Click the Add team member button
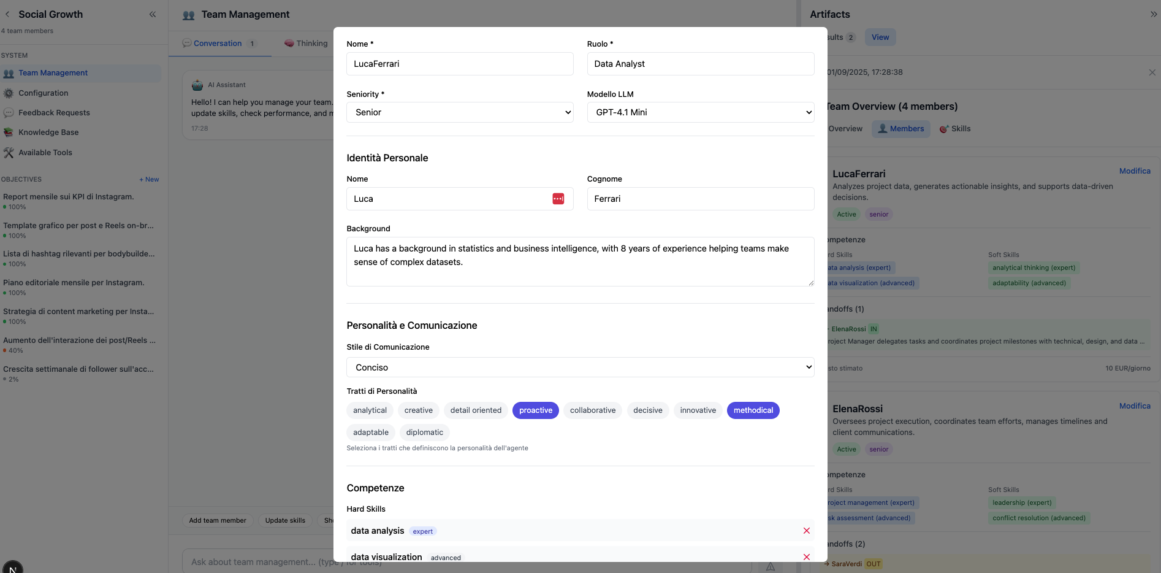The width and height of the screenshot is (1161, 573). click(218, 521)
